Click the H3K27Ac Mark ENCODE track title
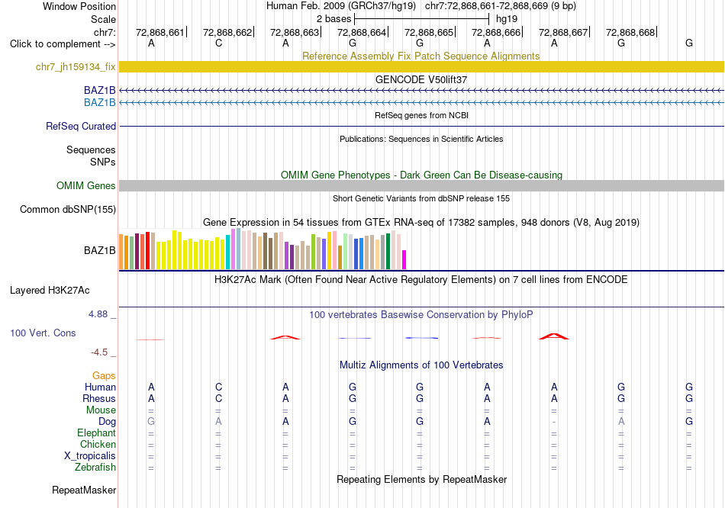The width and height of the screenshot is (725, 508). (420, 280)
